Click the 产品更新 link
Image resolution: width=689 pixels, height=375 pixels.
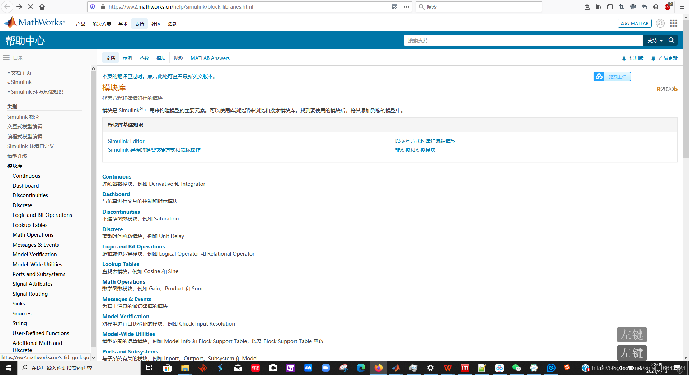pyautogui.click(x=665, y=58)
